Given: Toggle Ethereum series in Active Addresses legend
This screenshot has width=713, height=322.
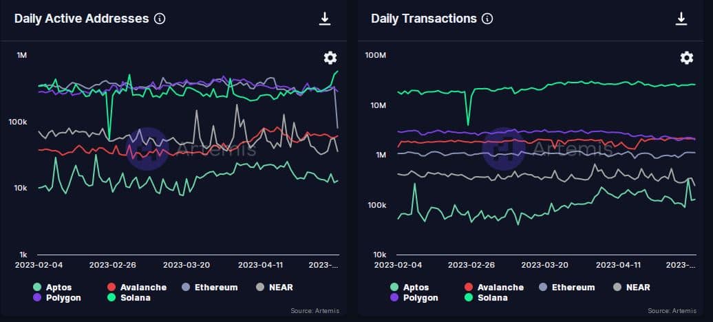Looking at the screenshot, I should [210, 288].
